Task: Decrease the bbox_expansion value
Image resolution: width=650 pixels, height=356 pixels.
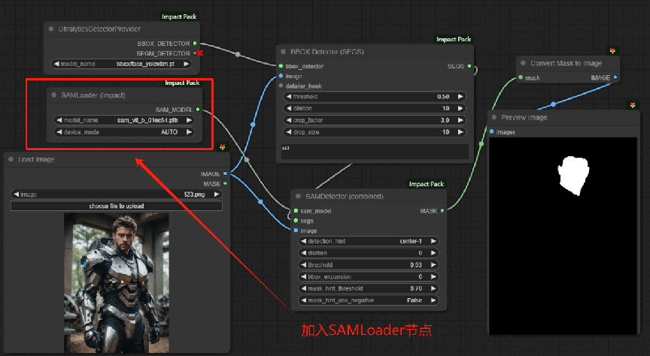Action: [303, 277]
